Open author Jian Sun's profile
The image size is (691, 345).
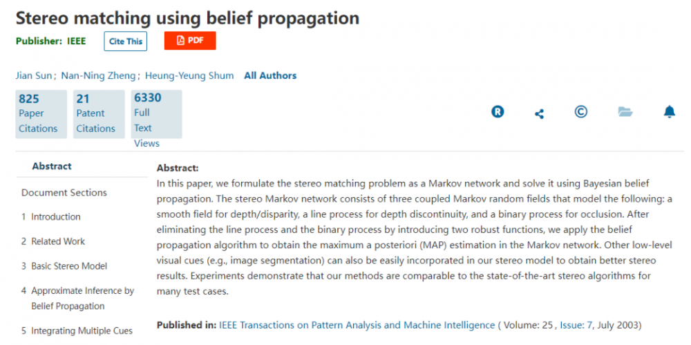(x=33, y=75)
